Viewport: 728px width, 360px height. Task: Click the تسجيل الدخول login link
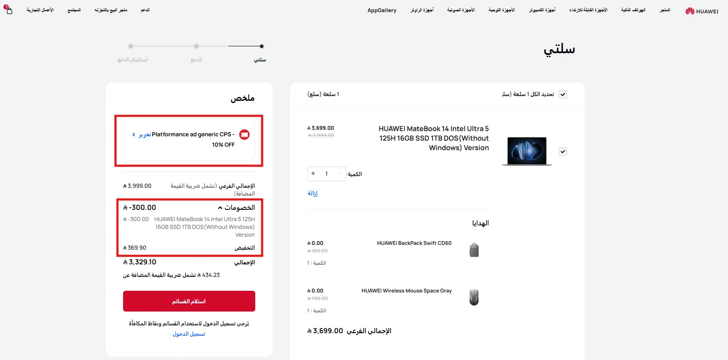click(189, 334)
